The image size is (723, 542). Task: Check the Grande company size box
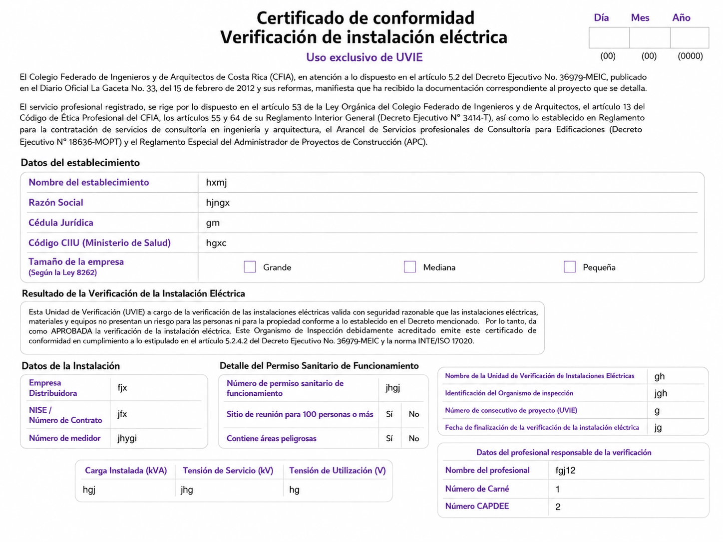coord(250,267)
